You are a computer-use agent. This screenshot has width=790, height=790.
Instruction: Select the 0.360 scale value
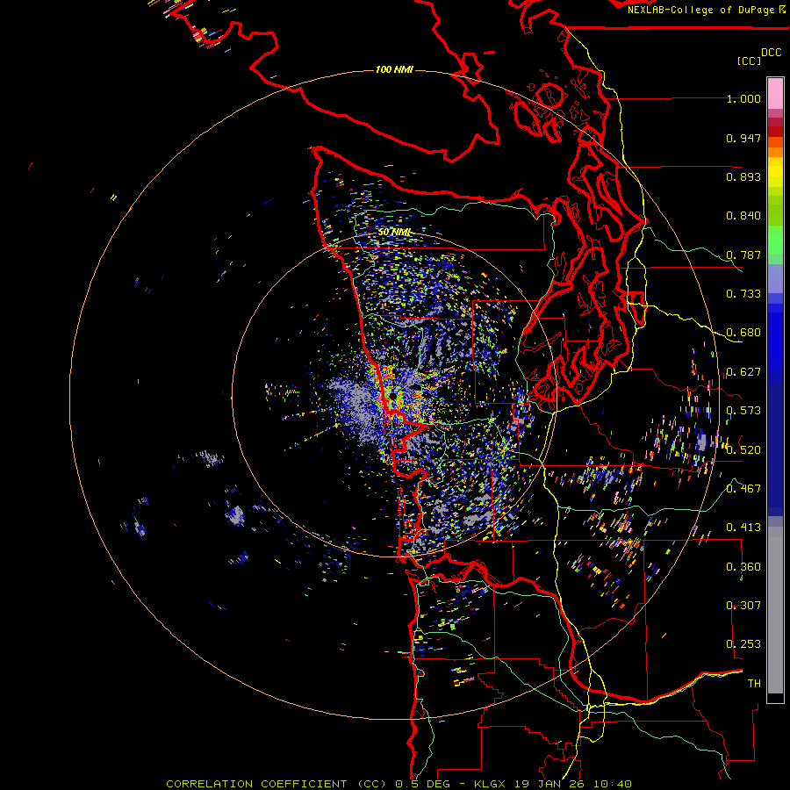click(x=743, y=567)
